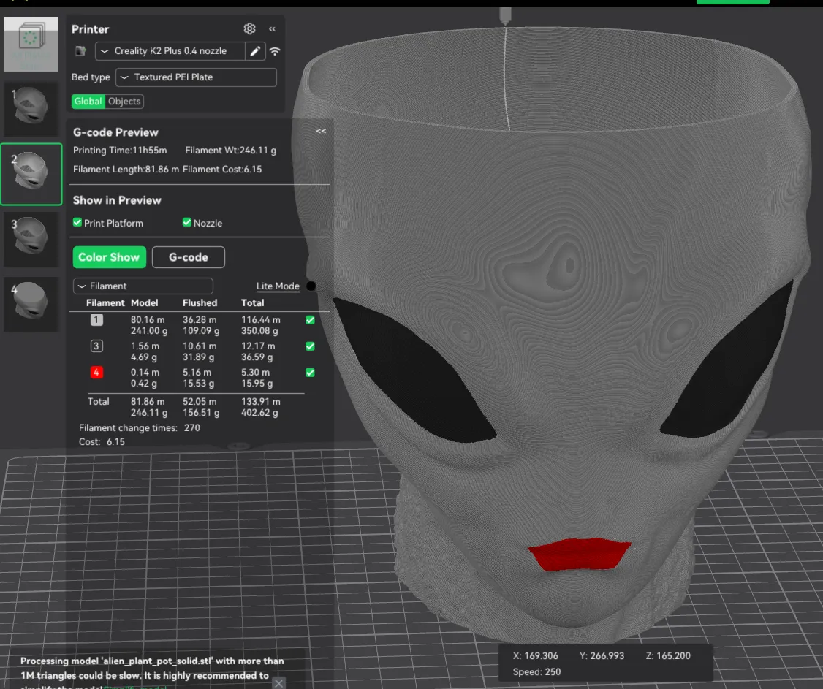Click the Model column header
This screenshot has width=823, height=689.
[144, 302]
